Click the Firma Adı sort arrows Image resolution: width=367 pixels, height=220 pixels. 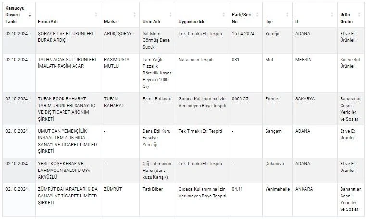96,15
